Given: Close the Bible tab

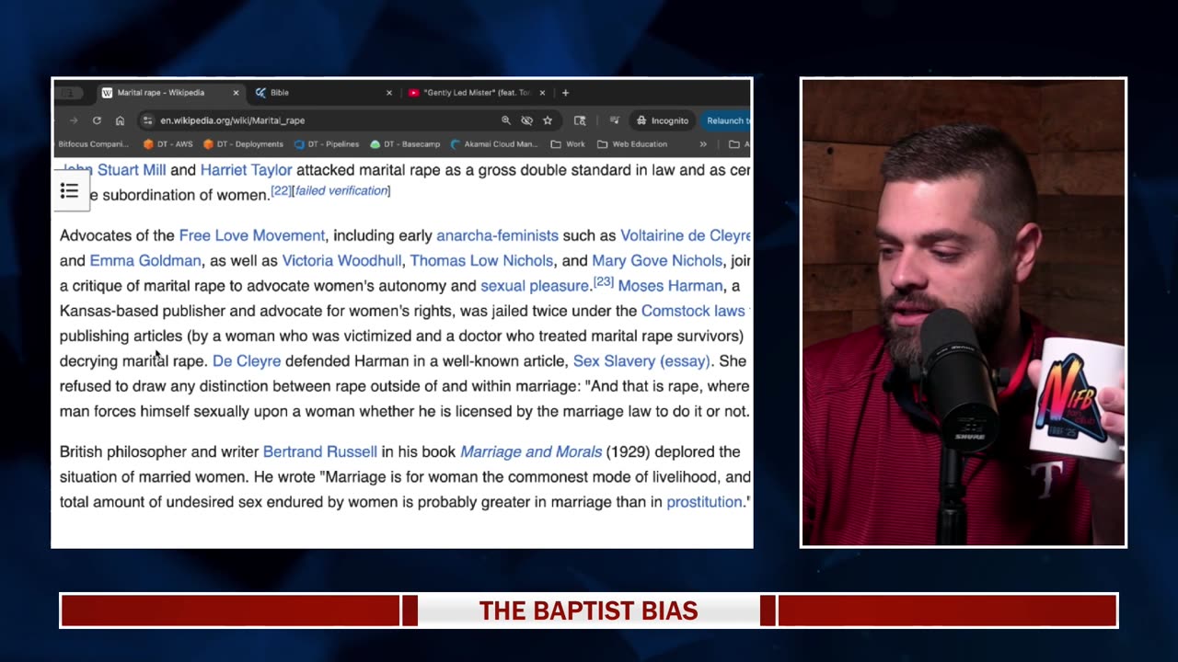Looking at the screenshot, I should click(x=388, y=93).
